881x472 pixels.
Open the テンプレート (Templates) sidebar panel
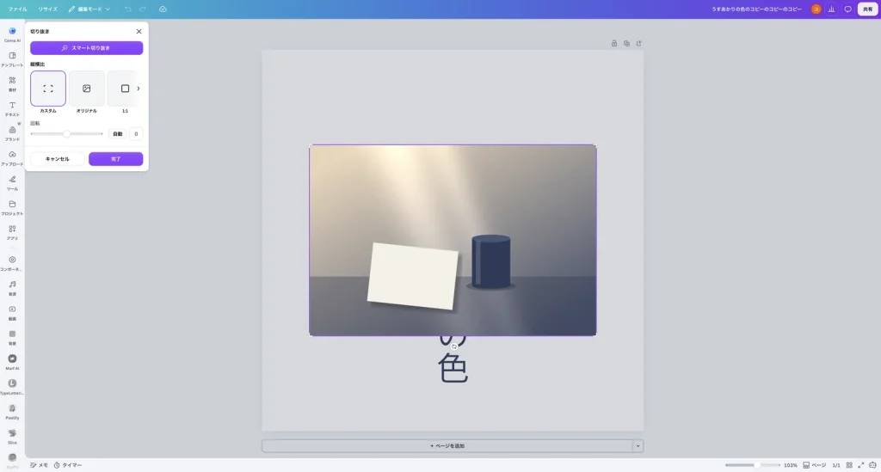12,58
